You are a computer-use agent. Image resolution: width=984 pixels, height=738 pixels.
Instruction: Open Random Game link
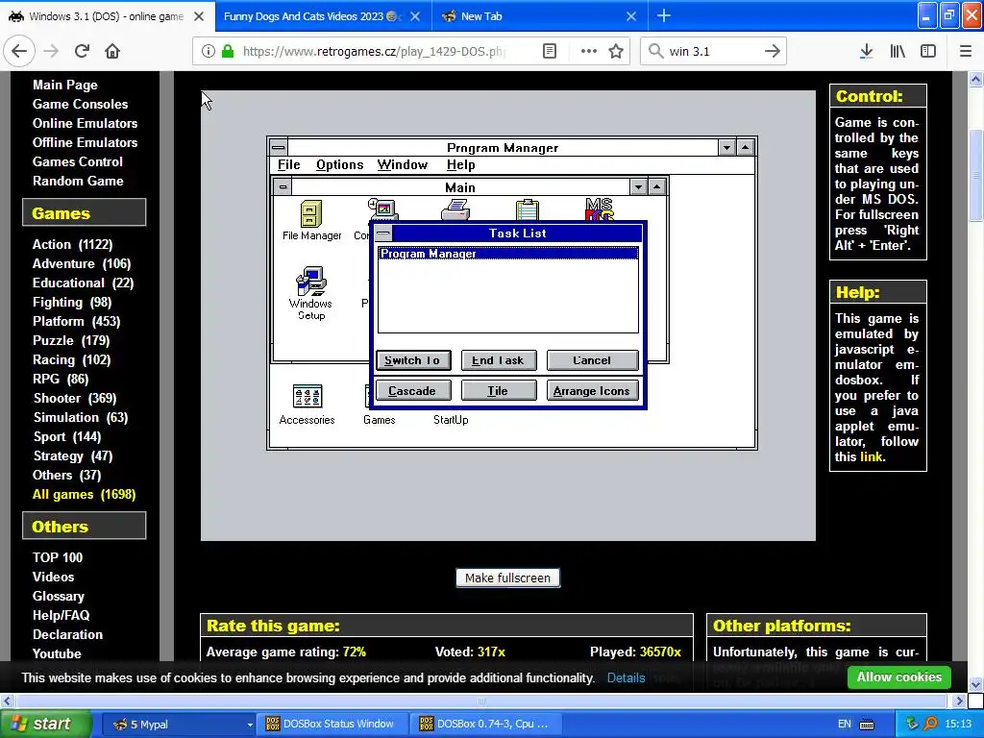tap(78, 181)
